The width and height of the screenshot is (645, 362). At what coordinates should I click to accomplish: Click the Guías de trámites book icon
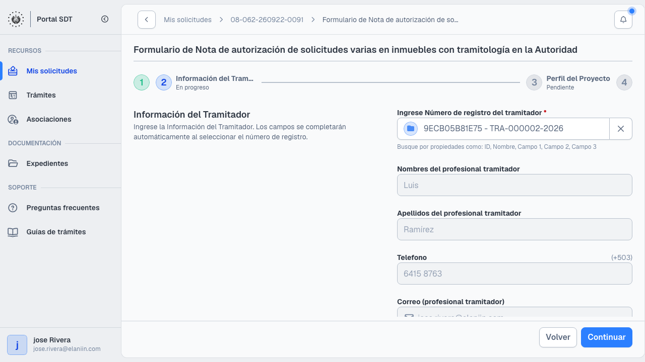pyautogui.click(x=13, y=232)
